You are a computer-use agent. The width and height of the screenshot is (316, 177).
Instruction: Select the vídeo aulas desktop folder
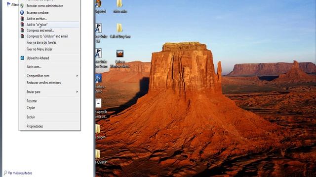click(120, 7)
